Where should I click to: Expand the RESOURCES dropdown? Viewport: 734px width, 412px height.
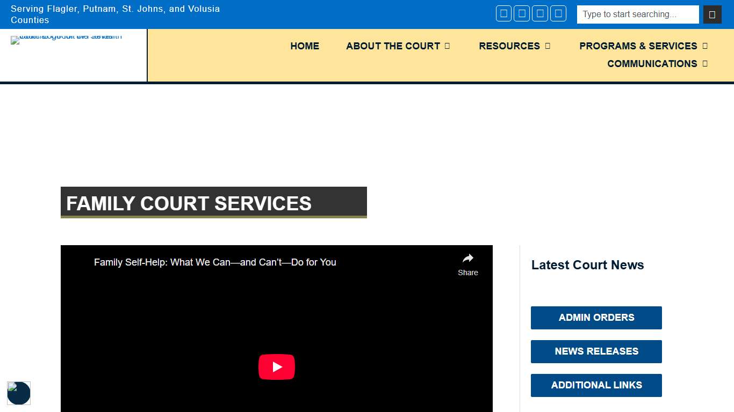pyautogui.click(x=514, y=46)
